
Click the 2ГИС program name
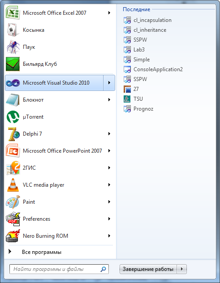29,168
